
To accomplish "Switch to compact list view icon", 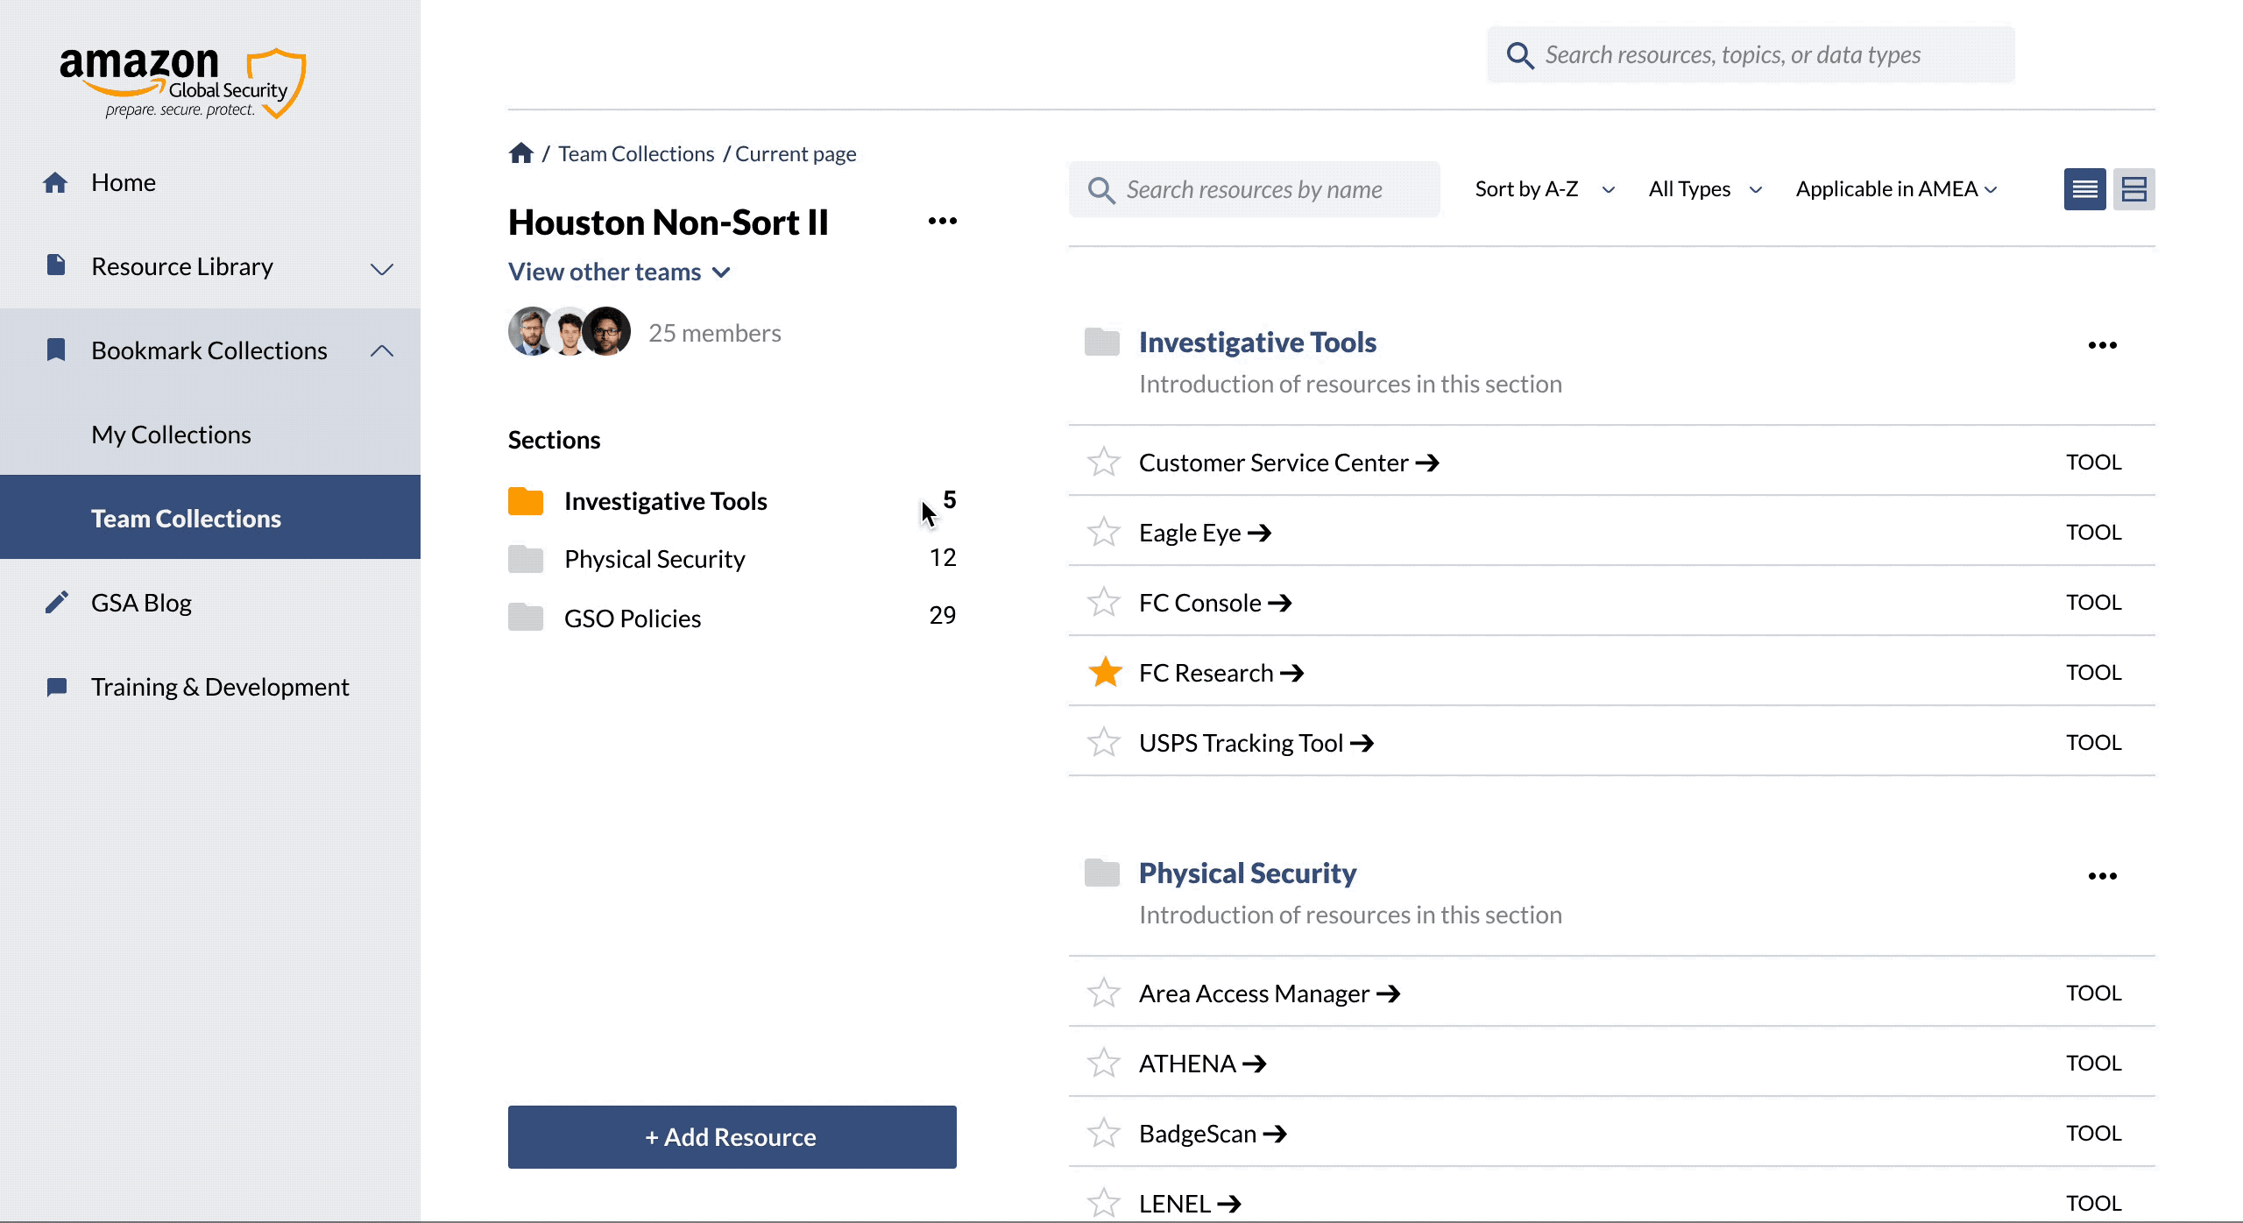I will pyautogui.click(x=2085, y=189).
